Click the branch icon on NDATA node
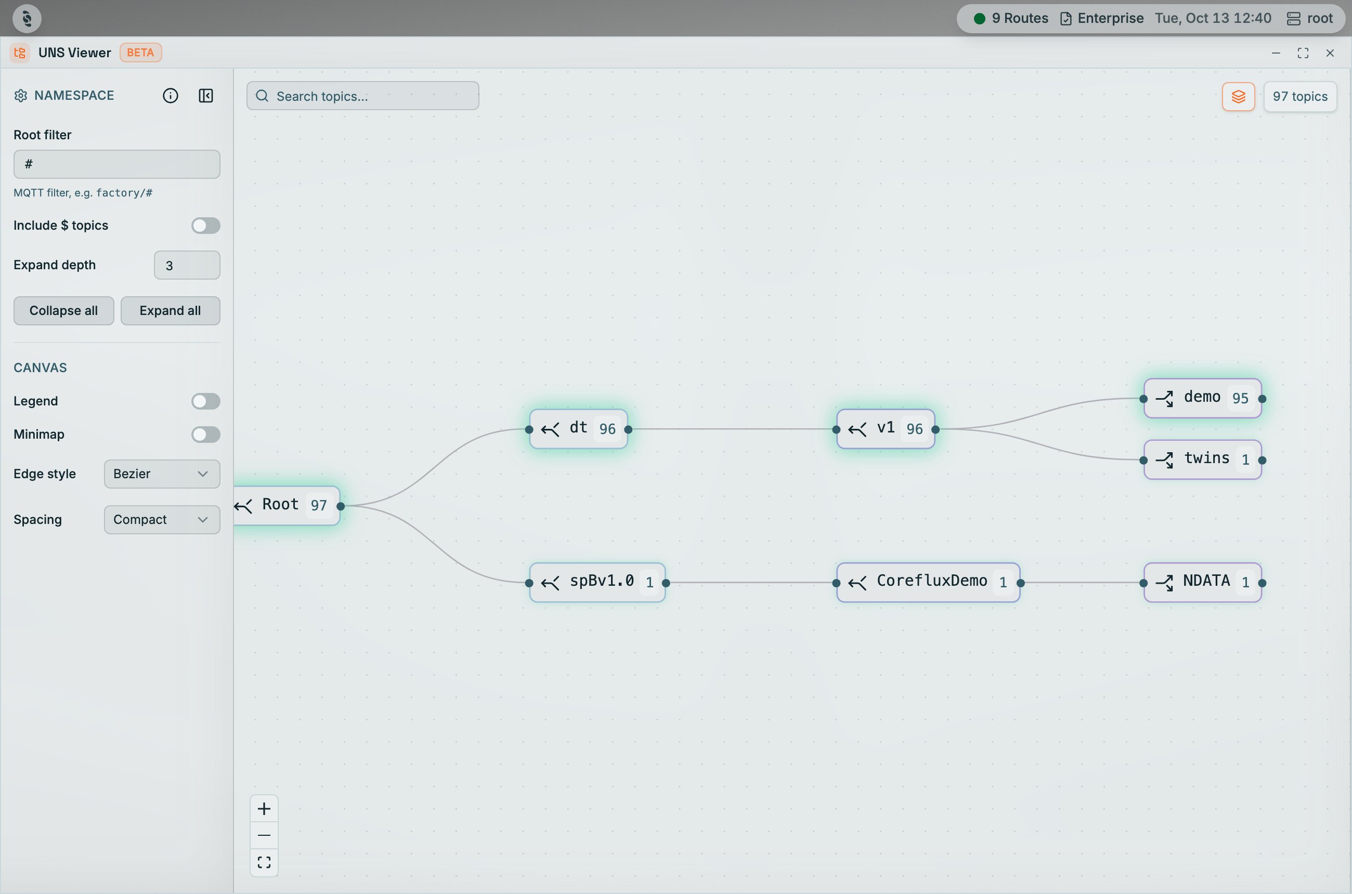Screen dimensions: 1352x894 tap(1164, 583)
